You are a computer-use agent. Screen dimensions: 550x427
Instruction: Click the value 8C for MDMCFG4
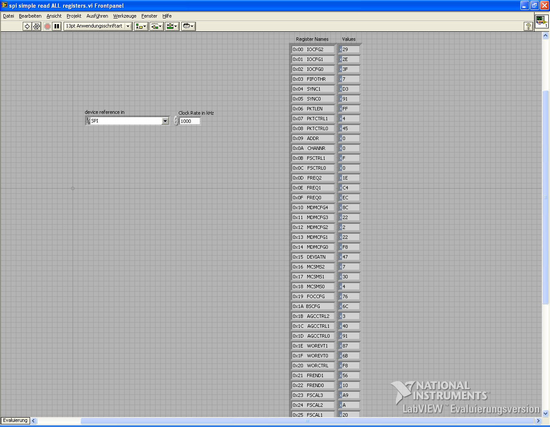(351, 207)
